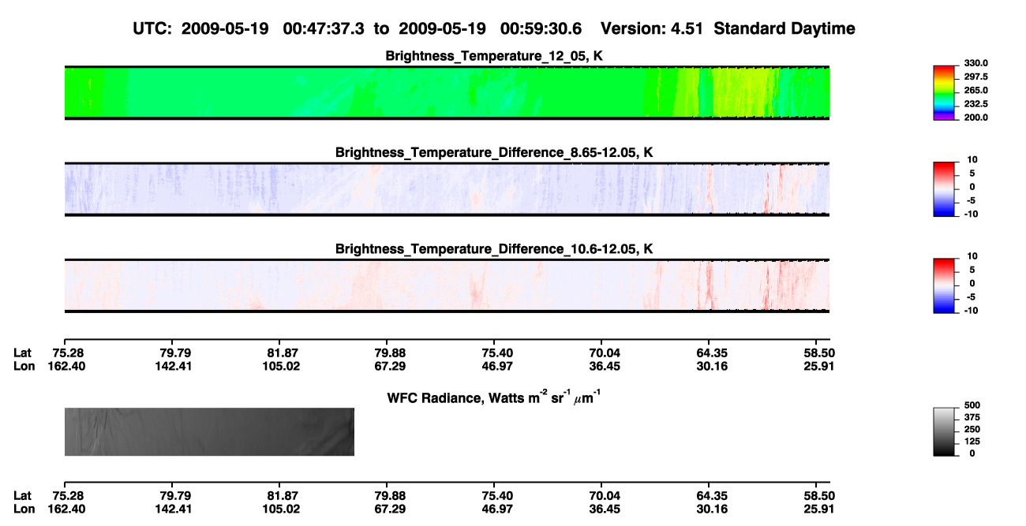Image resolution: width=1026 pixels, height=526 pixels.
Task: Click the 8.65-12.05 difference colorbar
Action: pyautogui.click(x=945, y=187)
